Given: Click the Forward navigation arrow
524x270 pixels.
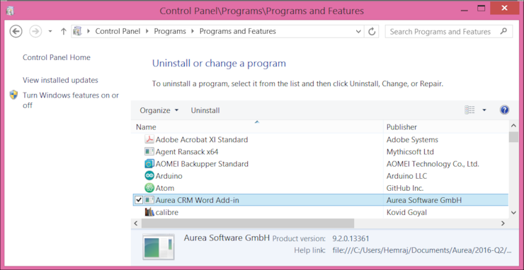Looking at the screenshot, I should (35, 32).
